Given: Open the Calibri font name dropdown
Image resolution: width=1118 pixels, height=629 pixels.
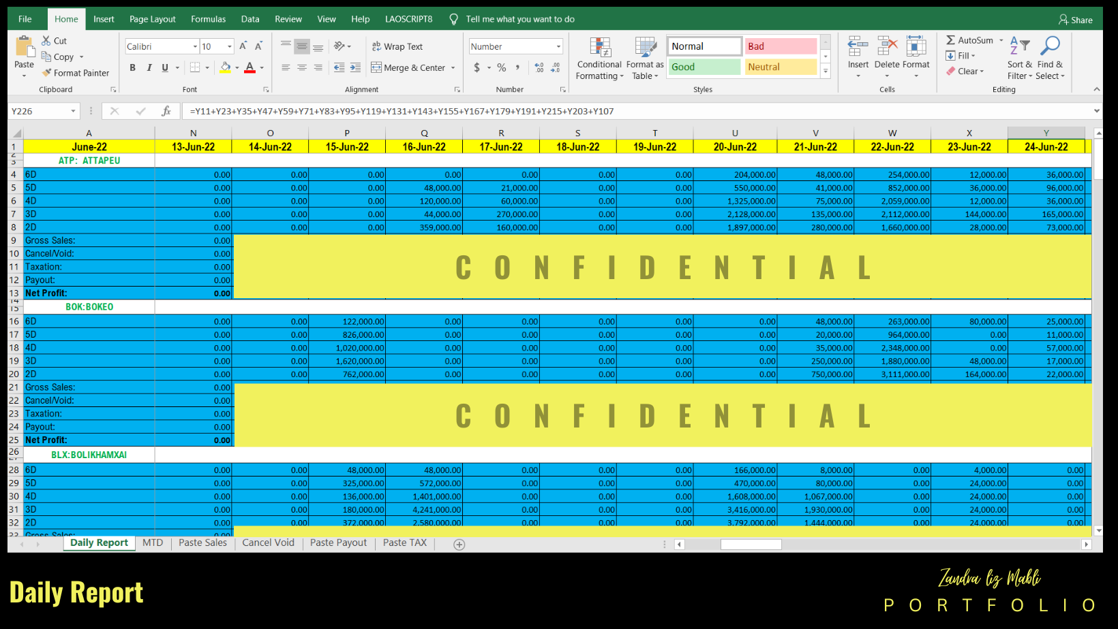Looking at the screenshot, I should coord(195,46).
